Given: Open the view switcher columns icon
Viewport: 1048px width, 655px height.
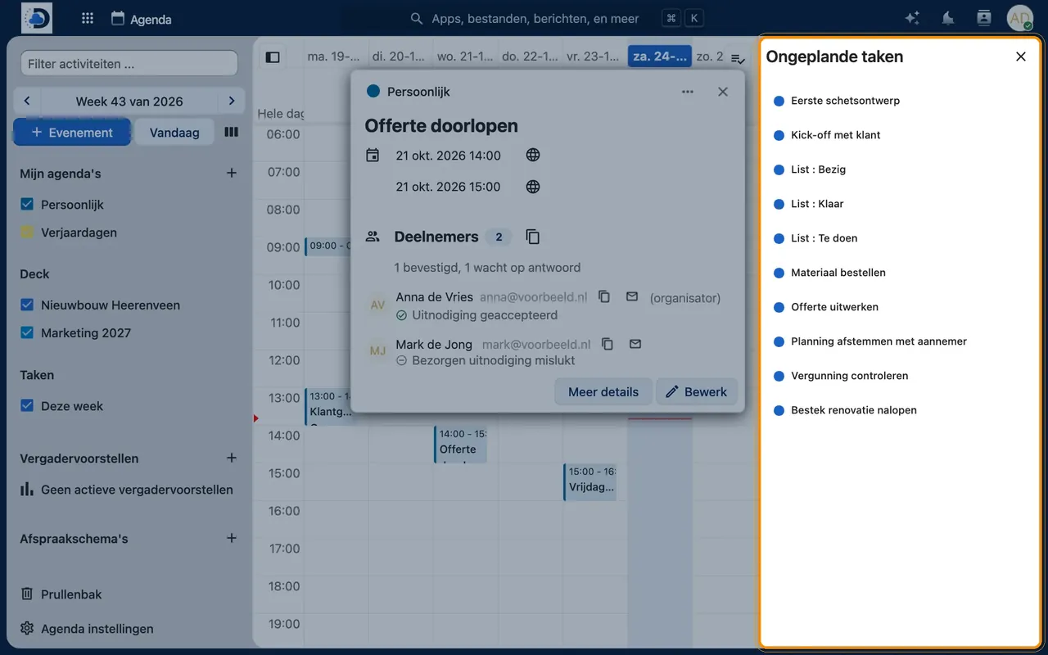Looking at the screenshot, I should (232, 132).
